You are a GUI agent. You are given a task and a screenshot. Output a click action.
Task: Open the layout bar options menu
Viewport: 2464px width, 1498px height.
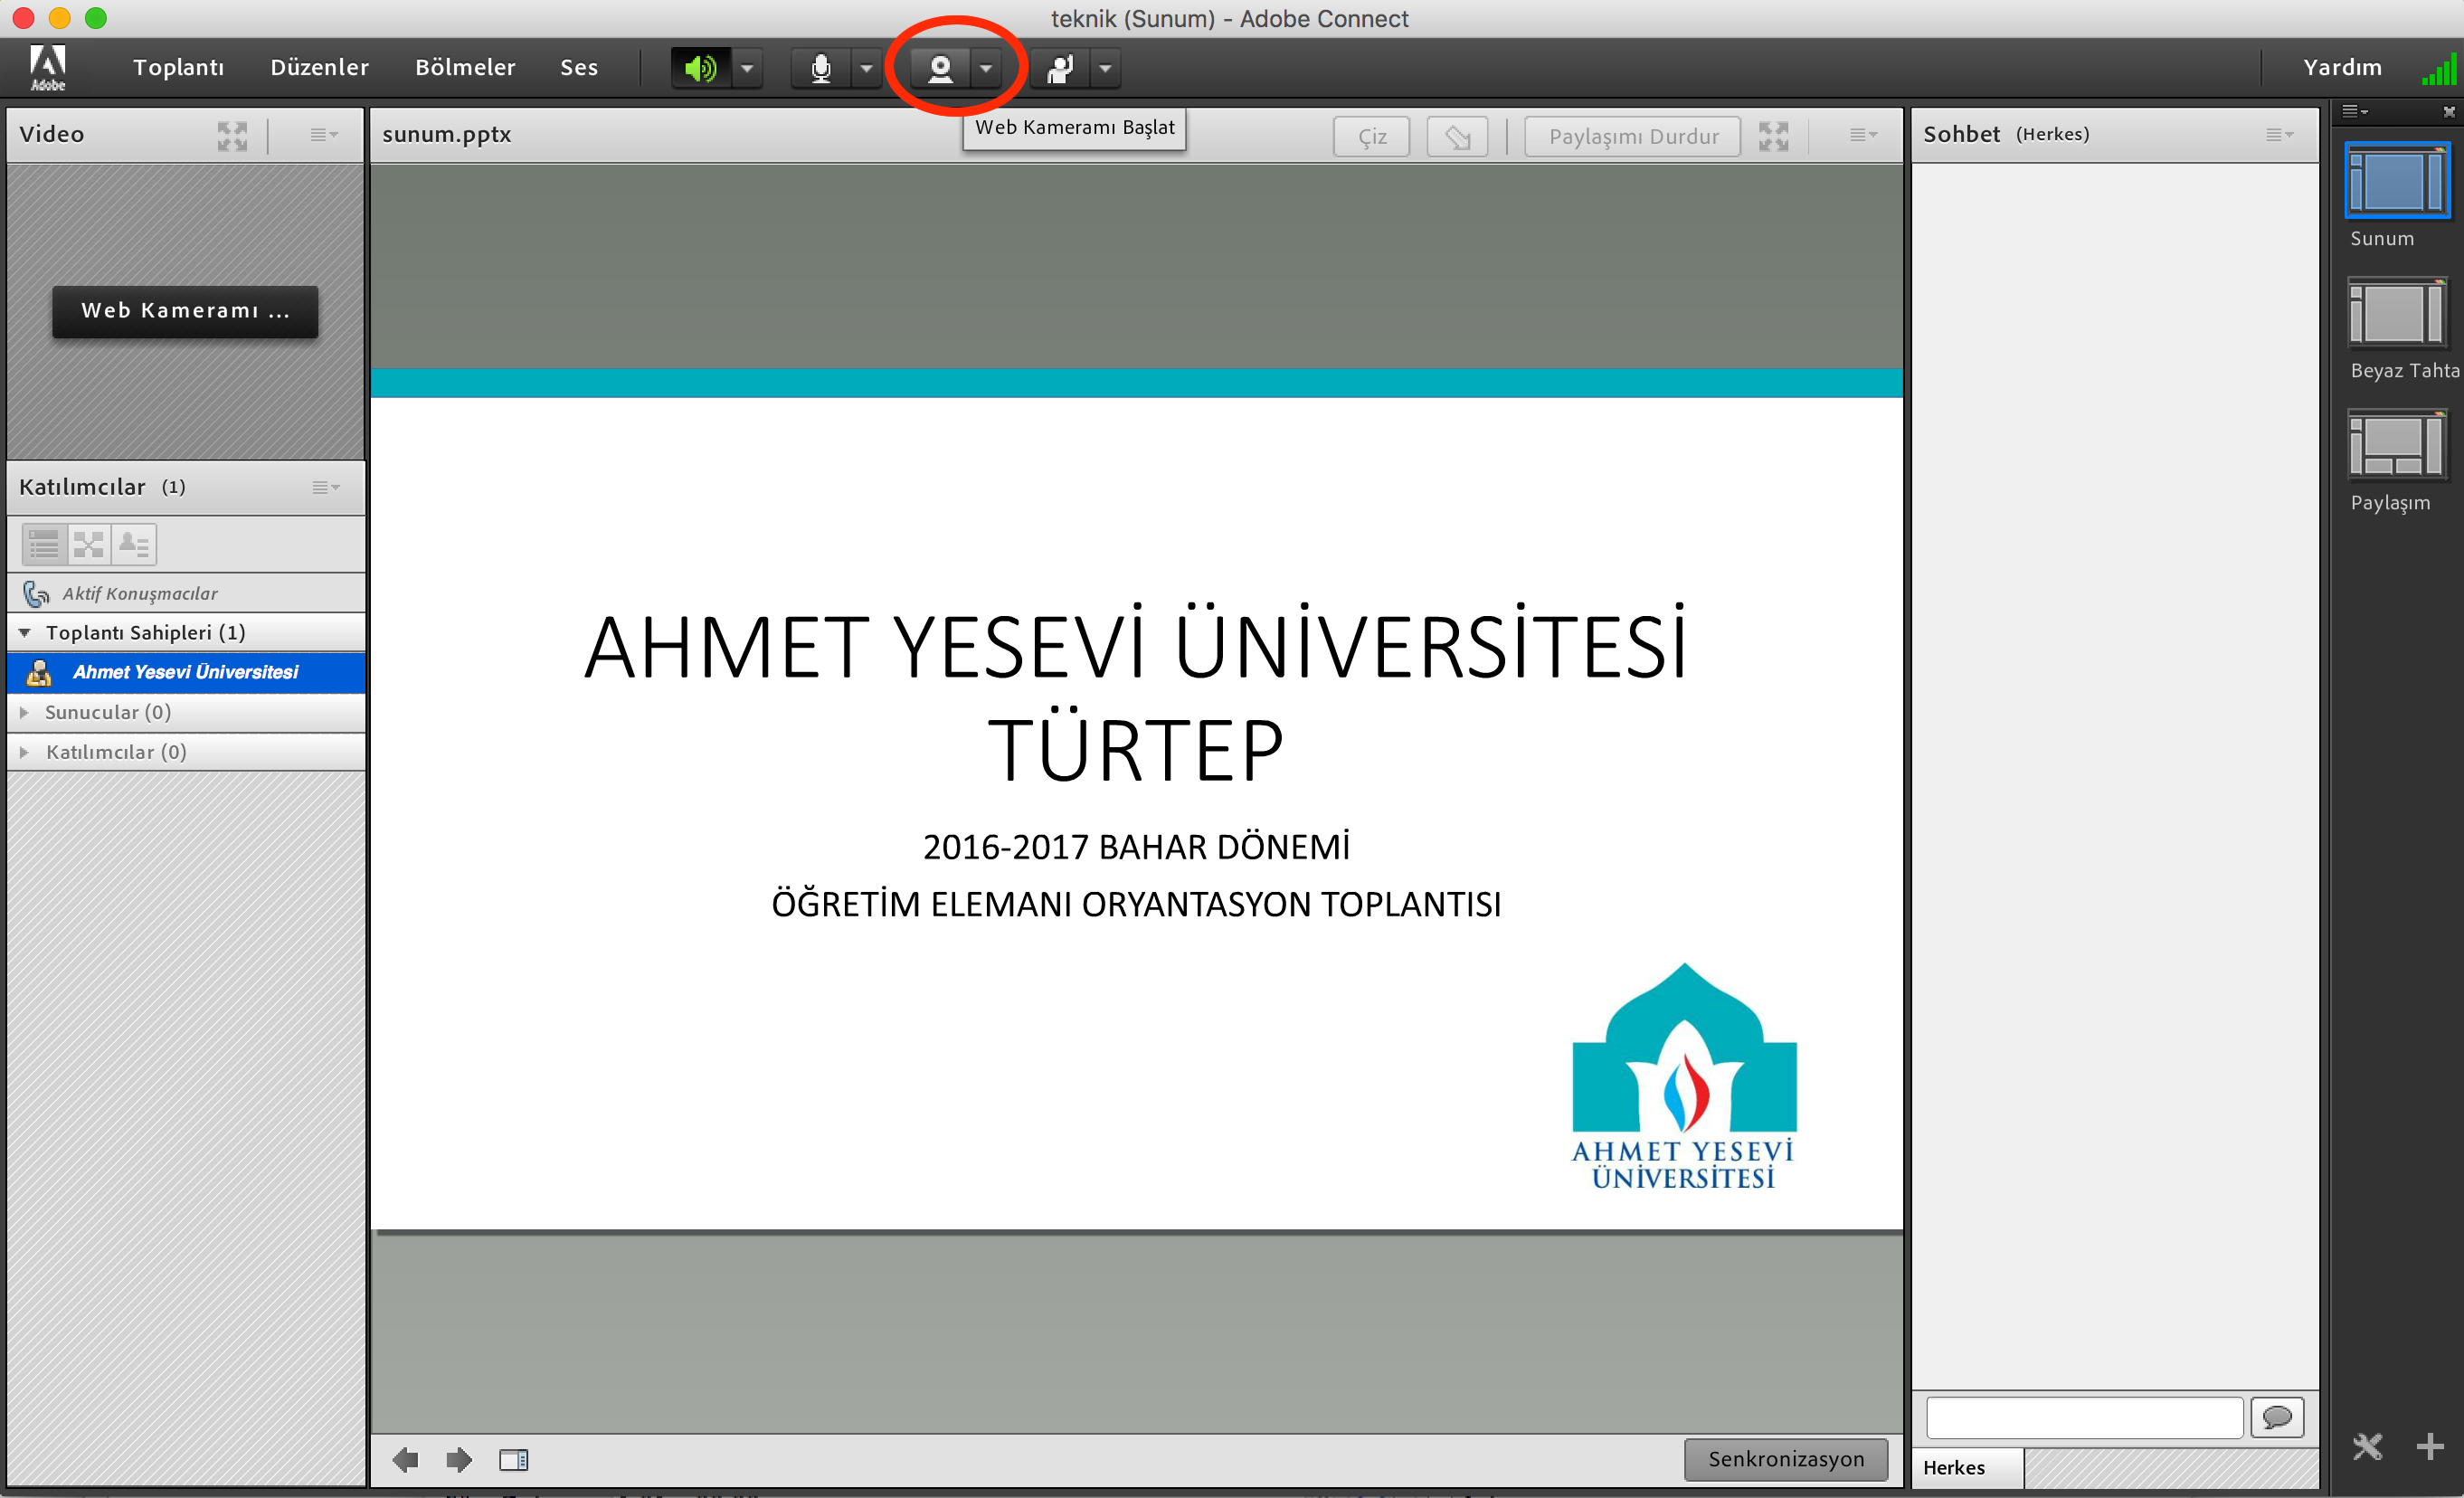pos(2354,111)
